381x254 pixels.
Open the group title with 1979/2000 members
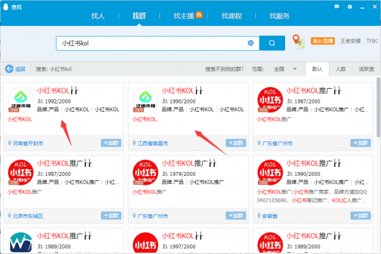[x=189, y=163]
